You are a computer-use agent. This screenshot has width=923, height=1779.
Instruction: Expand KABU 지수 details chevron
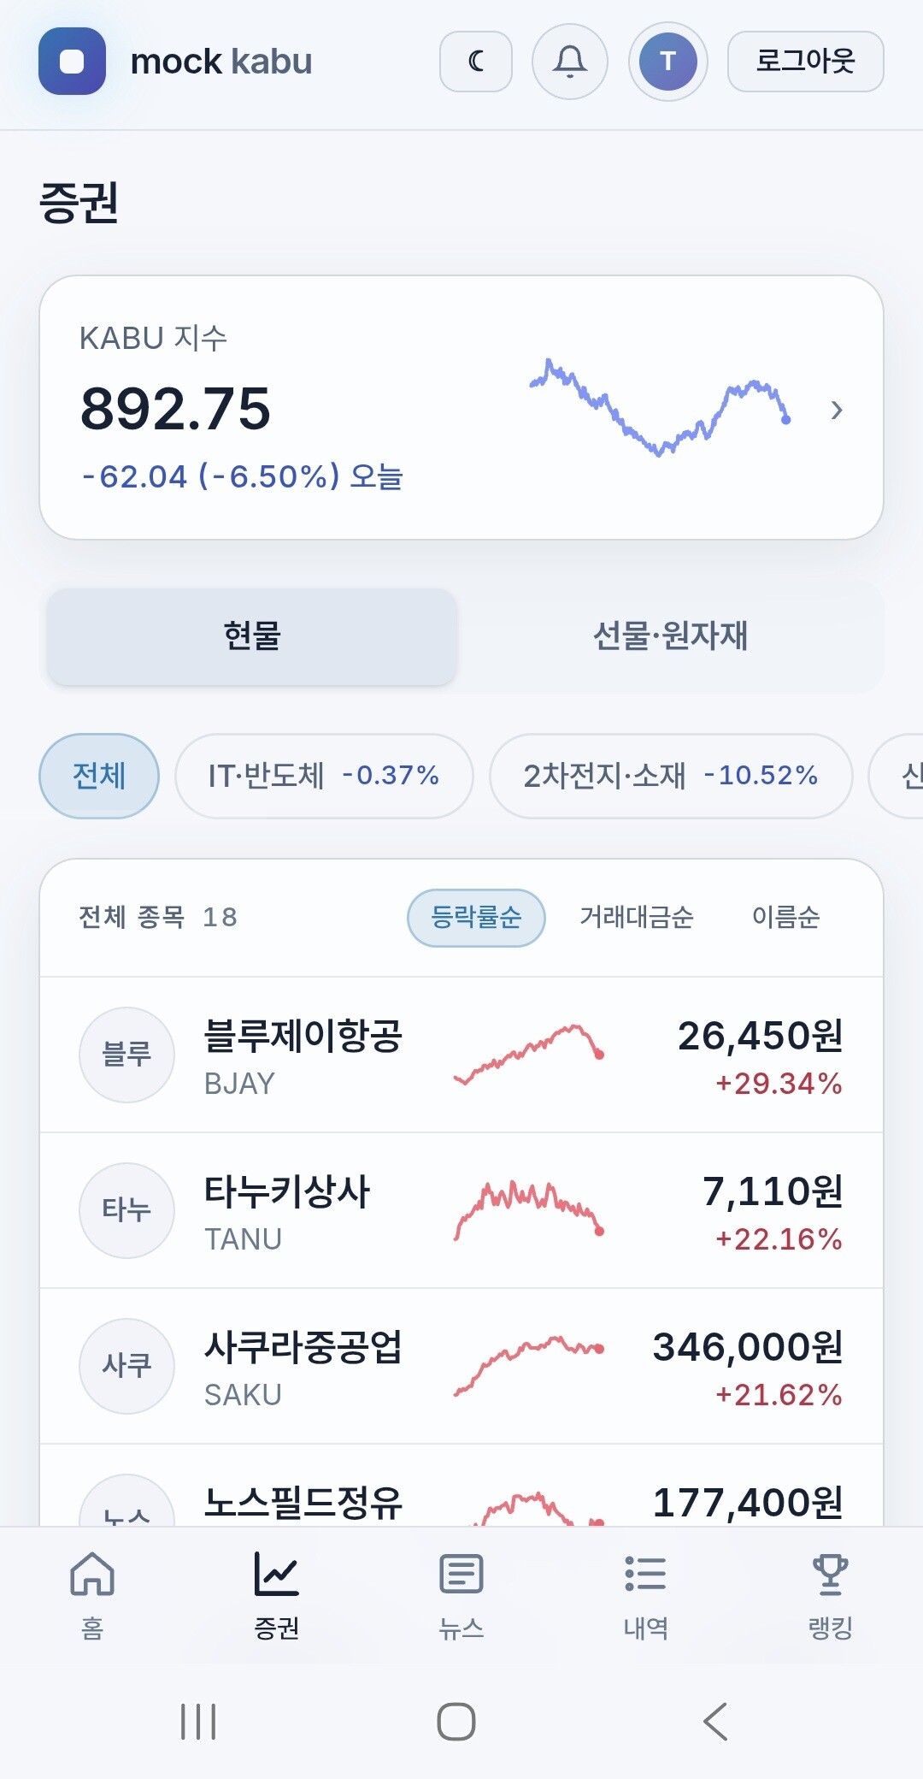coord(837,411)
